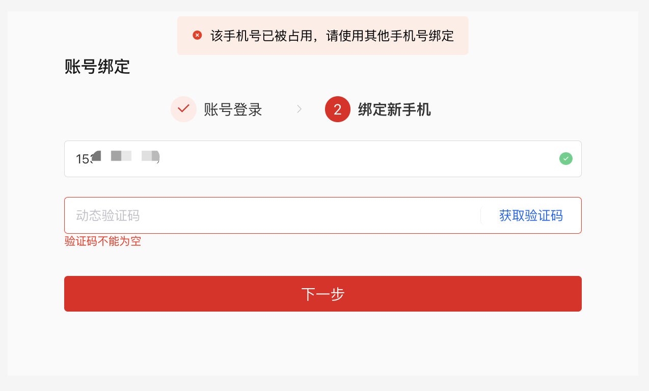Click the visible 15 phone number prefix
649x391 pixels.
point(83,159)
